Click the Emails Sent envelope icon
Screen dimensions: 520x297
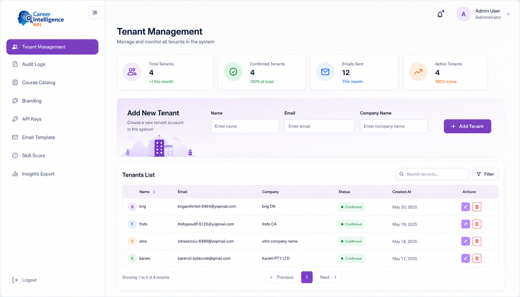pyautogui.click(x=325, y=72)
